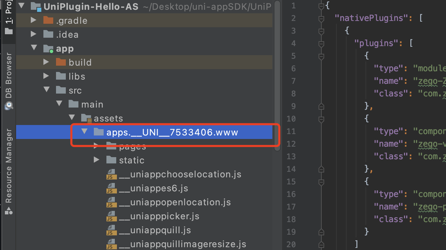This screenshot has width=446, height=250.
Task: Click the assets folder icon
Action: (86, 118)
